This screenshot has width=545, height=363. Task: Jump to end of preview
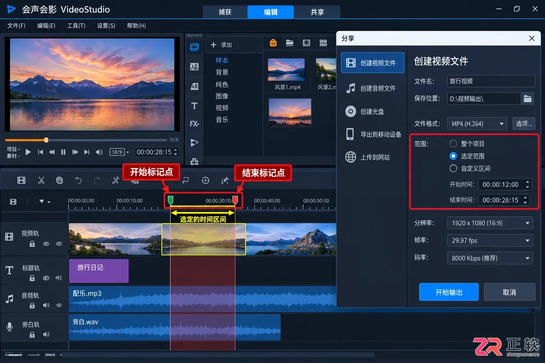coord(87,152)
